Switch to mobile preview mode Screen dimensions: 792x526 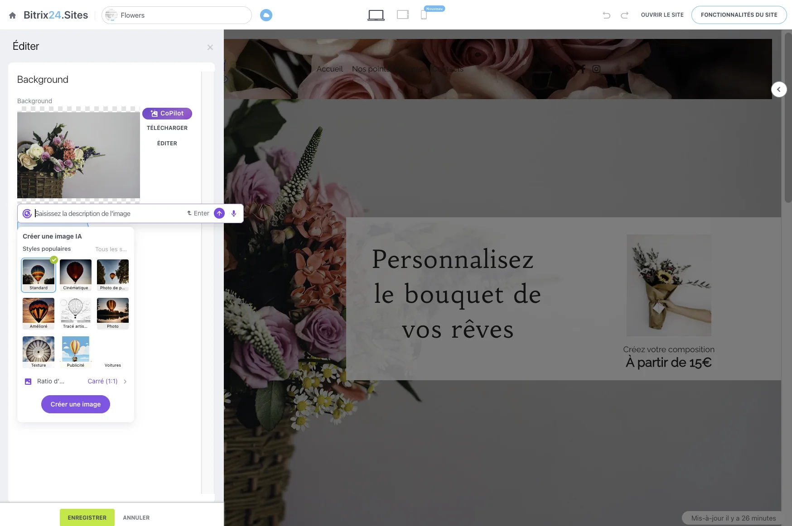424,15
